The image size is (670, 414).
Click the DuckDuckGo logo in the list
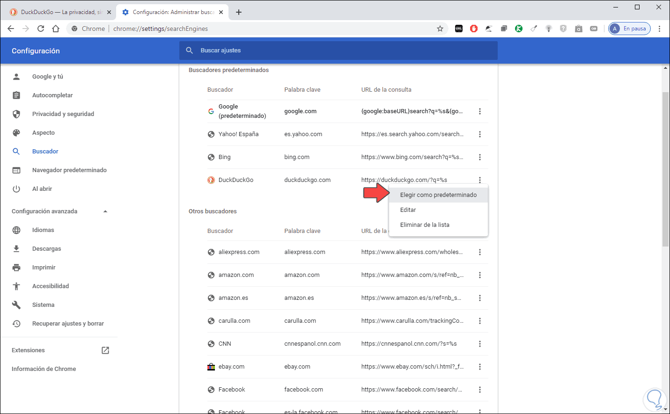point(211,180)
